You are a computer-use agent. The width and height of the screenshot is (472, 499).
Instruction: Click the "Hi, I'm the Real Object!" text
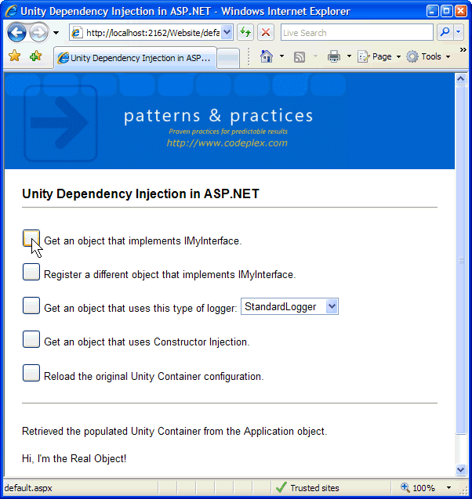[x=74, y=458]
